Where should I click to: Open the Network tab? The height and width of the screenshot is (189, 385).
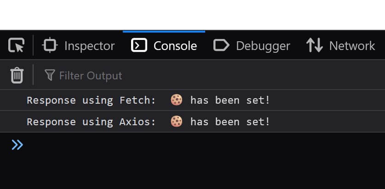[341, 45]
